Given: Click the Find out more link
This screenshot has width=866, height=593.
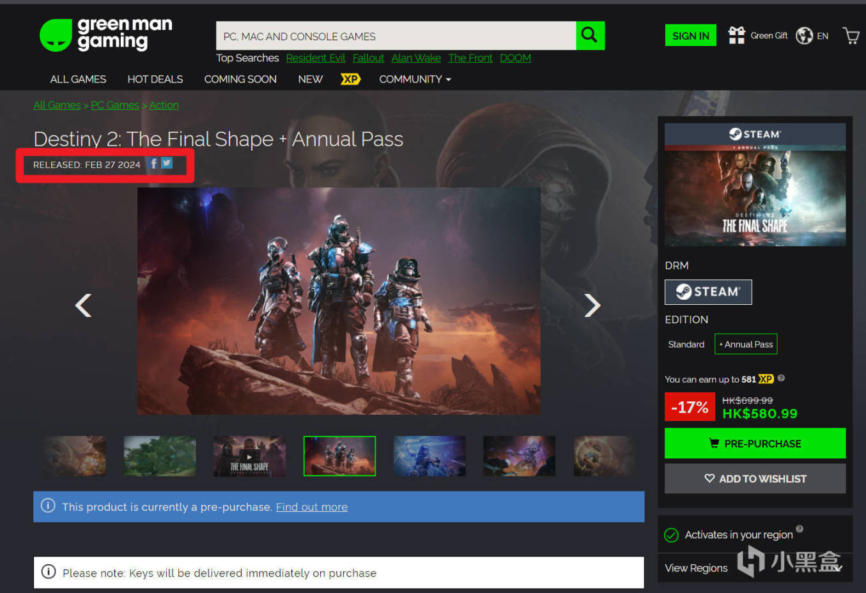Looking at the screenshot, I should (x=312, y=507).
